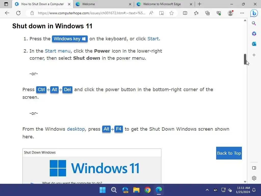Select How to Shut Down a Computer tab
261x196 pixels.
click(x=42, y=4)
